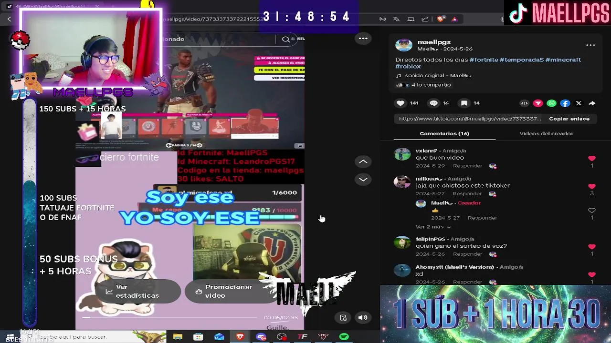This screenshot has width=611, height=343.
Task: Switch to Videos del creador tab
Action: pos(546,134)
